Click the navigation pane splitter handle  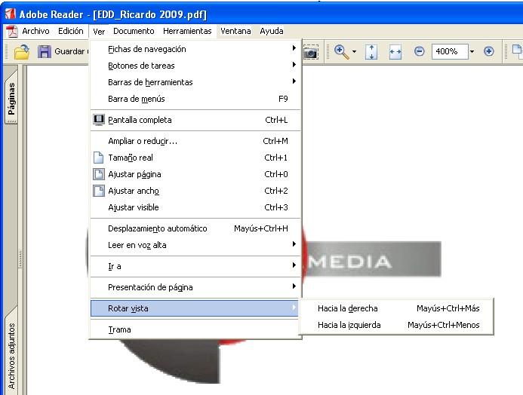click(20, 259)
